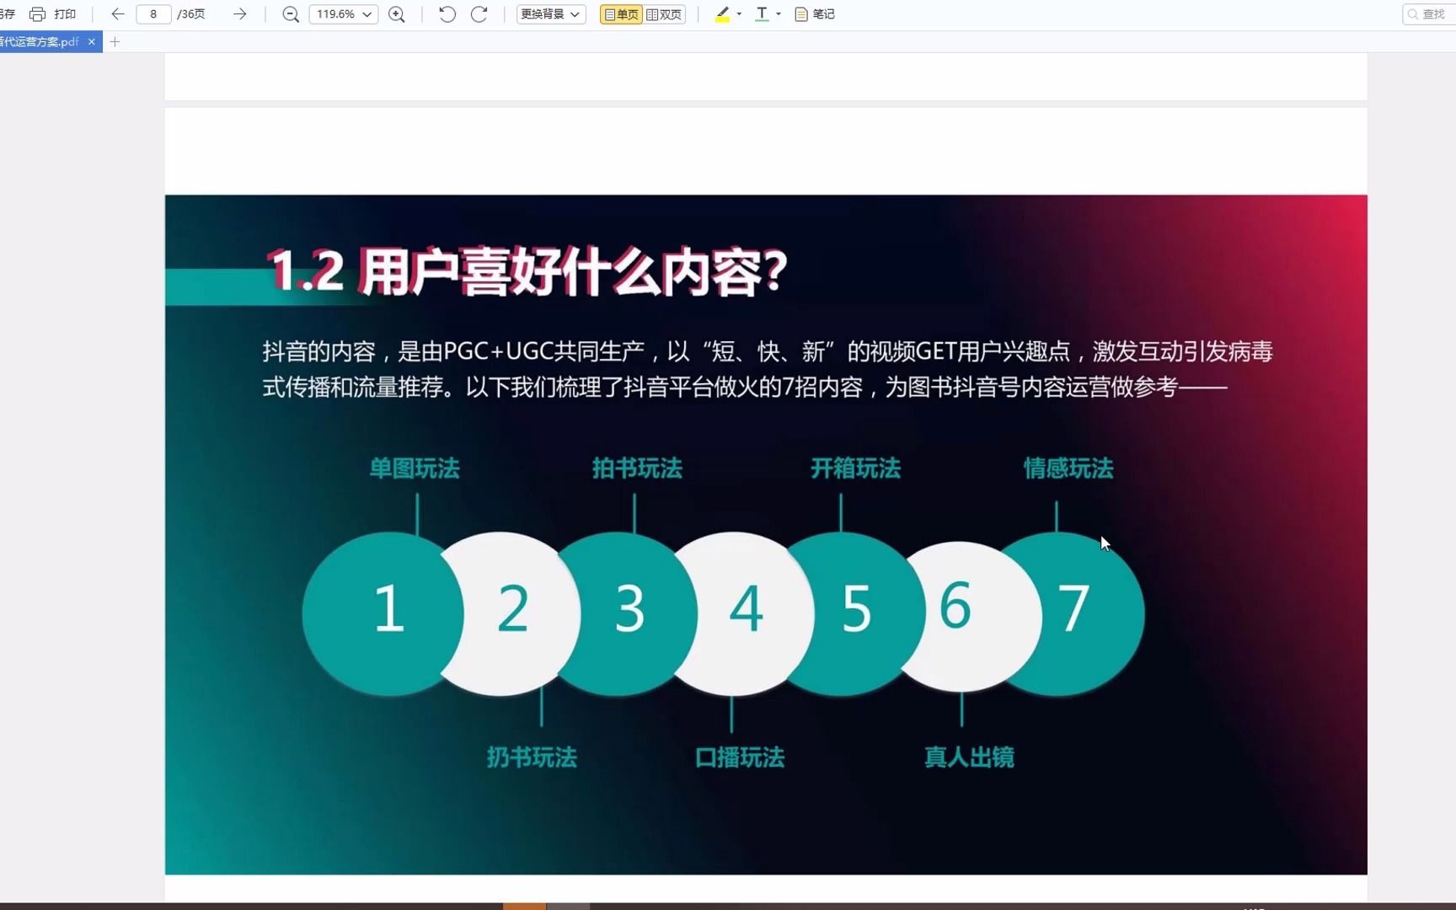
Task: Open the 更换背景 background dropdown
Action: click(x=551, y=14)
